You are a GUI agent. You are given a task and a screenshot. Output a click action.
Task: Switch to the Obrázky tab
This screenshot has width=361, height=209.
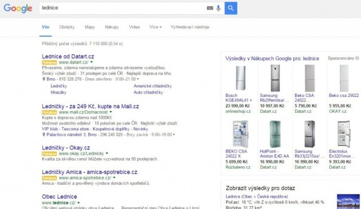[x=67, y=27]
